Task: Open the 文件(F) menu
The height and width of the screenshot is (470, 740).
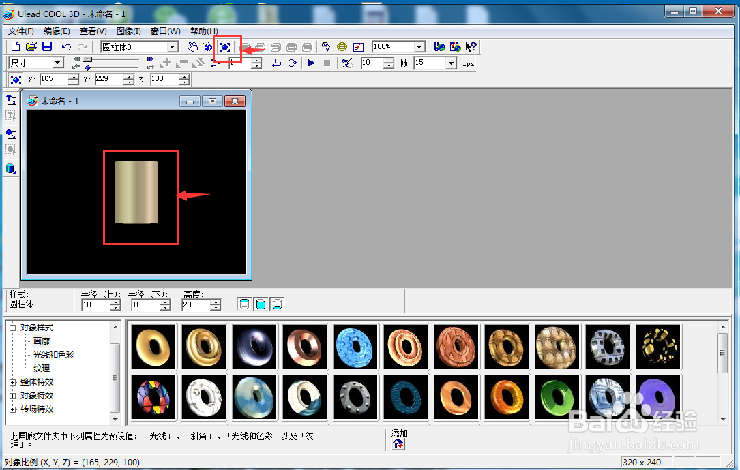Action: (x=20, y=31)
